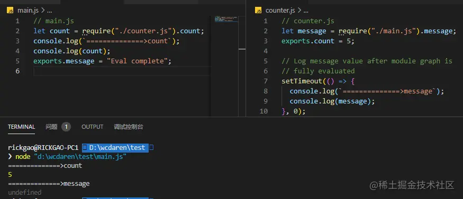Click line number 1 in main.js gutter

pos(17,21)
